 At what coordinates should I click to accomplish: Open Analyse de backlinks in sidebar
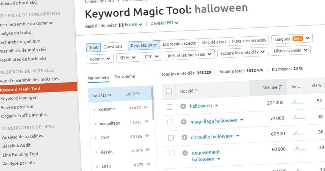point(23,137)
